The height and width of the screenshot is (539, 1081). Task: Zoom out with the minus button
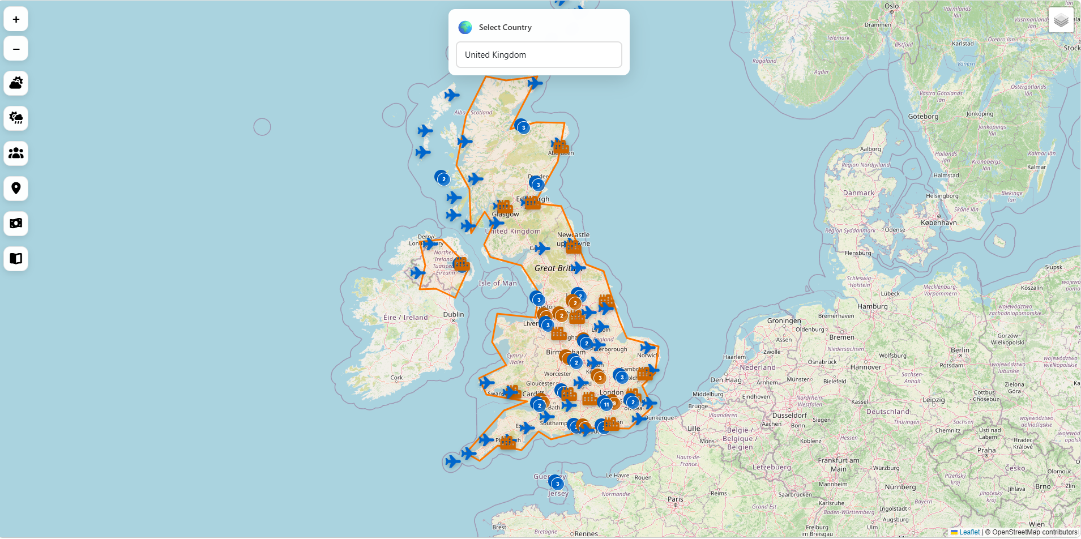16,49
